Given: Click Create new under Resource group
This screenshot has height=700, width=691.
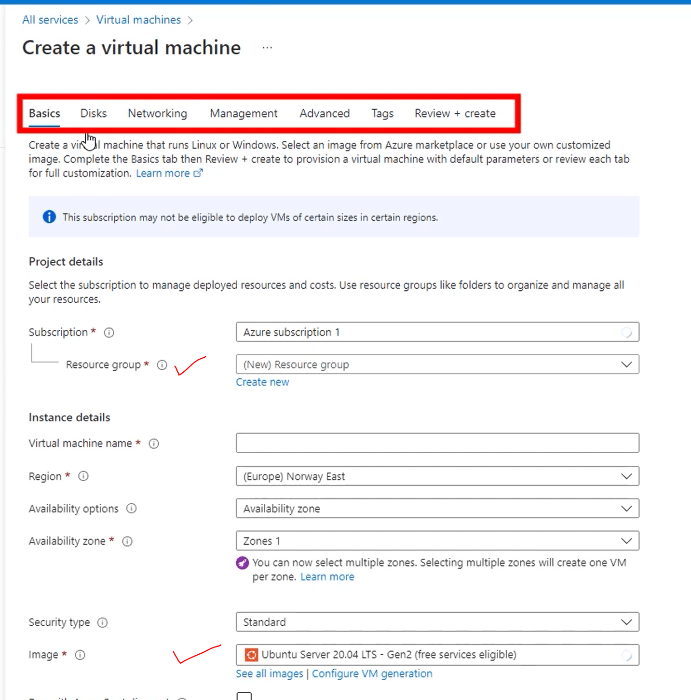Looking at the screenshot, I should 262,382.
